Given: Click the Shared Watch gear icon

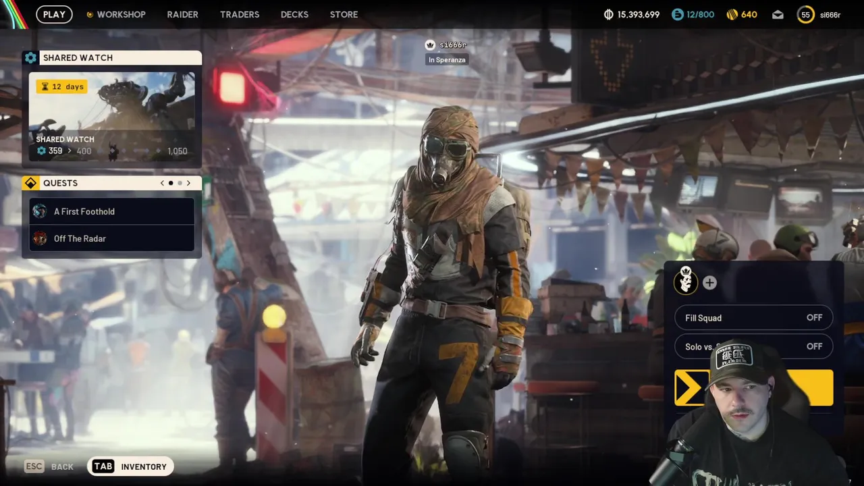Looking at the screenshot, I should pos(30,58).
